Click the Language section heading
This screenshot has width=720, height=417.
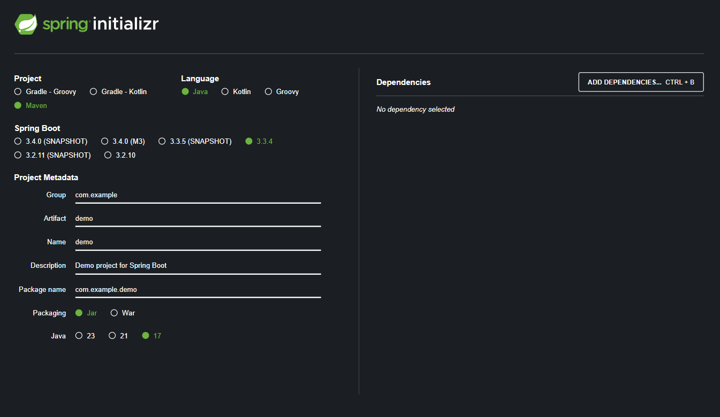click(200, 79)
